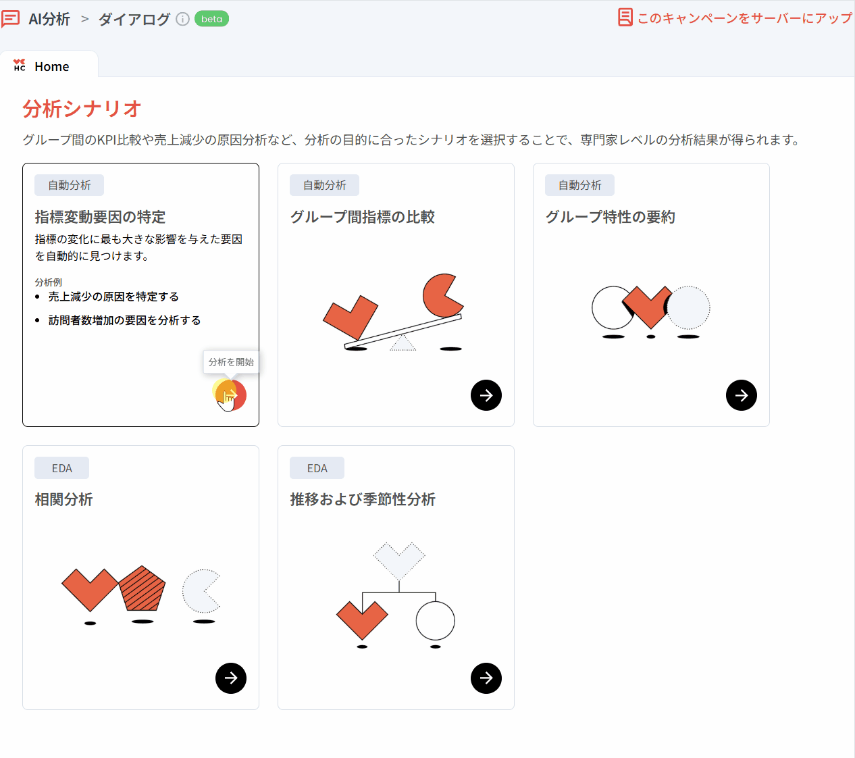Viewport: 855px width, 758px height.
Task: Click the 指標変動要因の特定 card title
Action: click(101, 217)
